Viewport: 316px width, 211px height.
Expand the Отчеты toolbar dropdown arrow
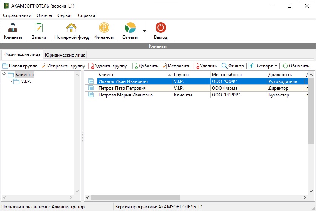click(144, 31)
